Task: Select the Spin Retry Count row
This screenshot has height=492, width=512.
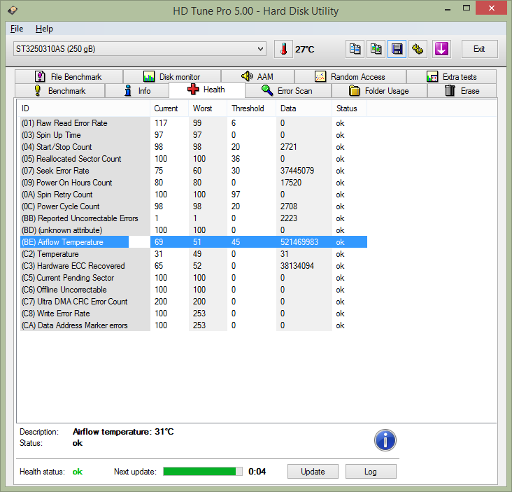Action: tap(193, 195)
